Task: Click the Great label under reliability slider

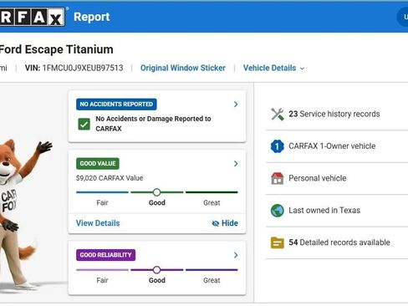Action: tap(212, 280)
